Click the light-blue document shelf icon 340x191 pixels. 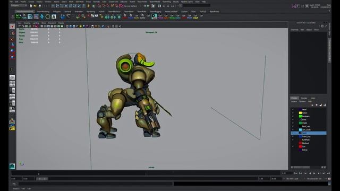tap(30, 16)
